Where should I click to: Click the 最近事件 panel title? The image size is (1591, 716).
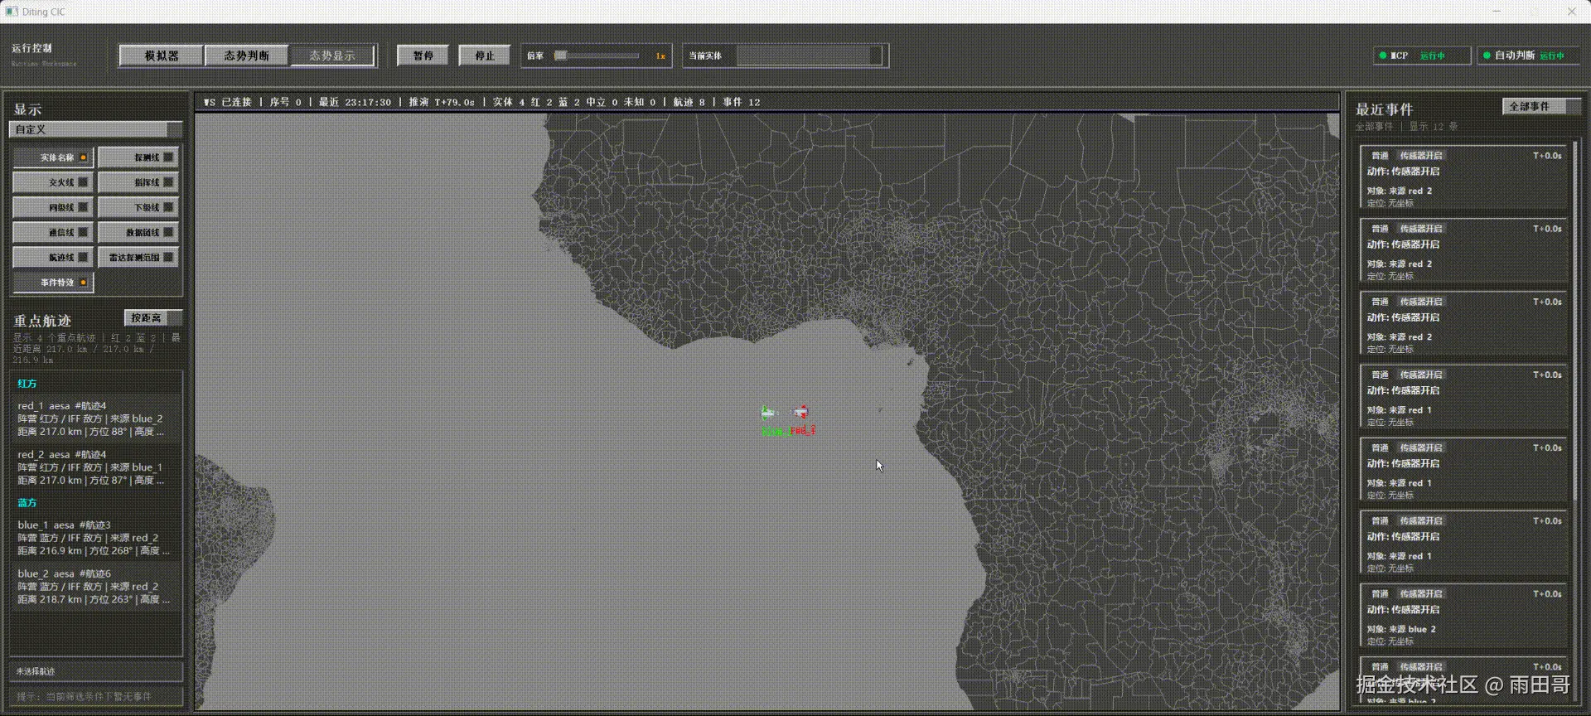pyautogui.click(x=1384, y=109)
